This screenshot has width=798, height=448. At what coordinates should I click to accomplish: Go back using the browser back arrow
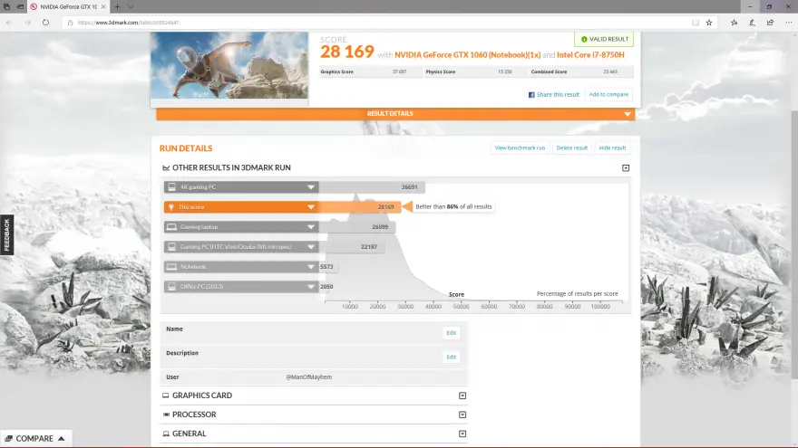coord(9,23)
